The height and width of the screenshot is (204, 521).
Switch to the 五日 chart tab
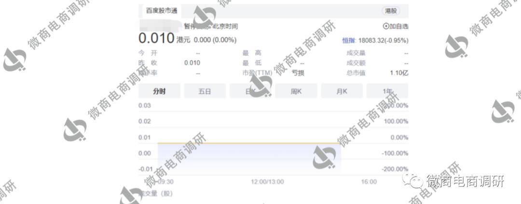[205, 91]
